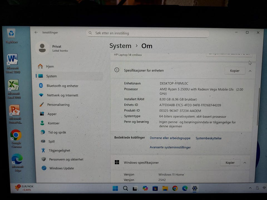Collapse the Spesifikasjoner for enheten section
This screenshot has height=200, width=267.
[250, 71]
